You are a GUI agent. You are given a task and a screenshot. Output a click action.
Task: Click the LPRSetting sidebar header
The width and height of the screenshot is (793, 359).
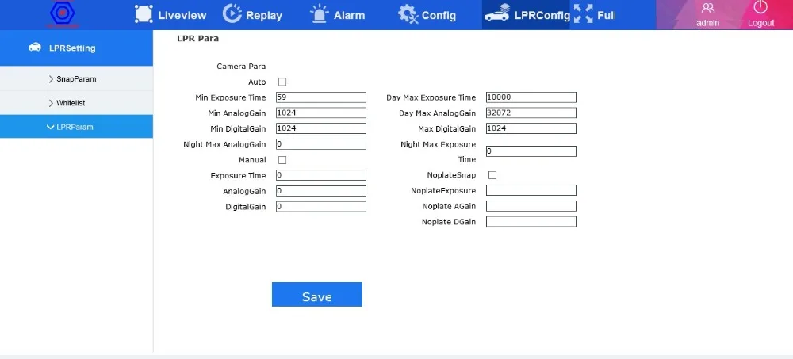point(76,48)
